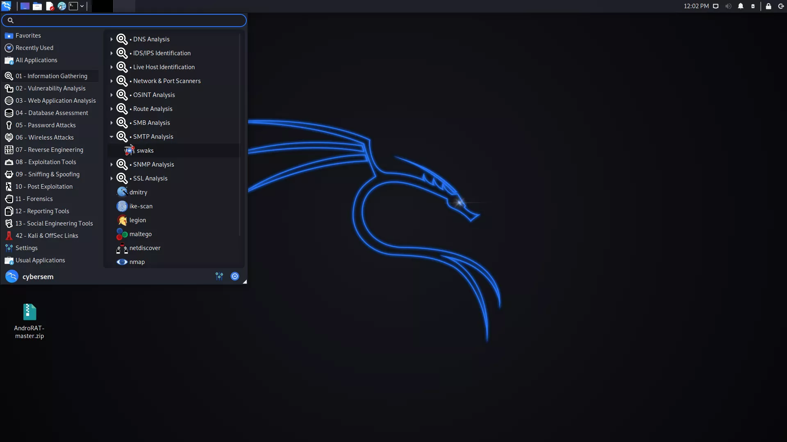Expand the DNS Analysis submenu arrow
The image size is (787, 442).
tap(111, 39)
